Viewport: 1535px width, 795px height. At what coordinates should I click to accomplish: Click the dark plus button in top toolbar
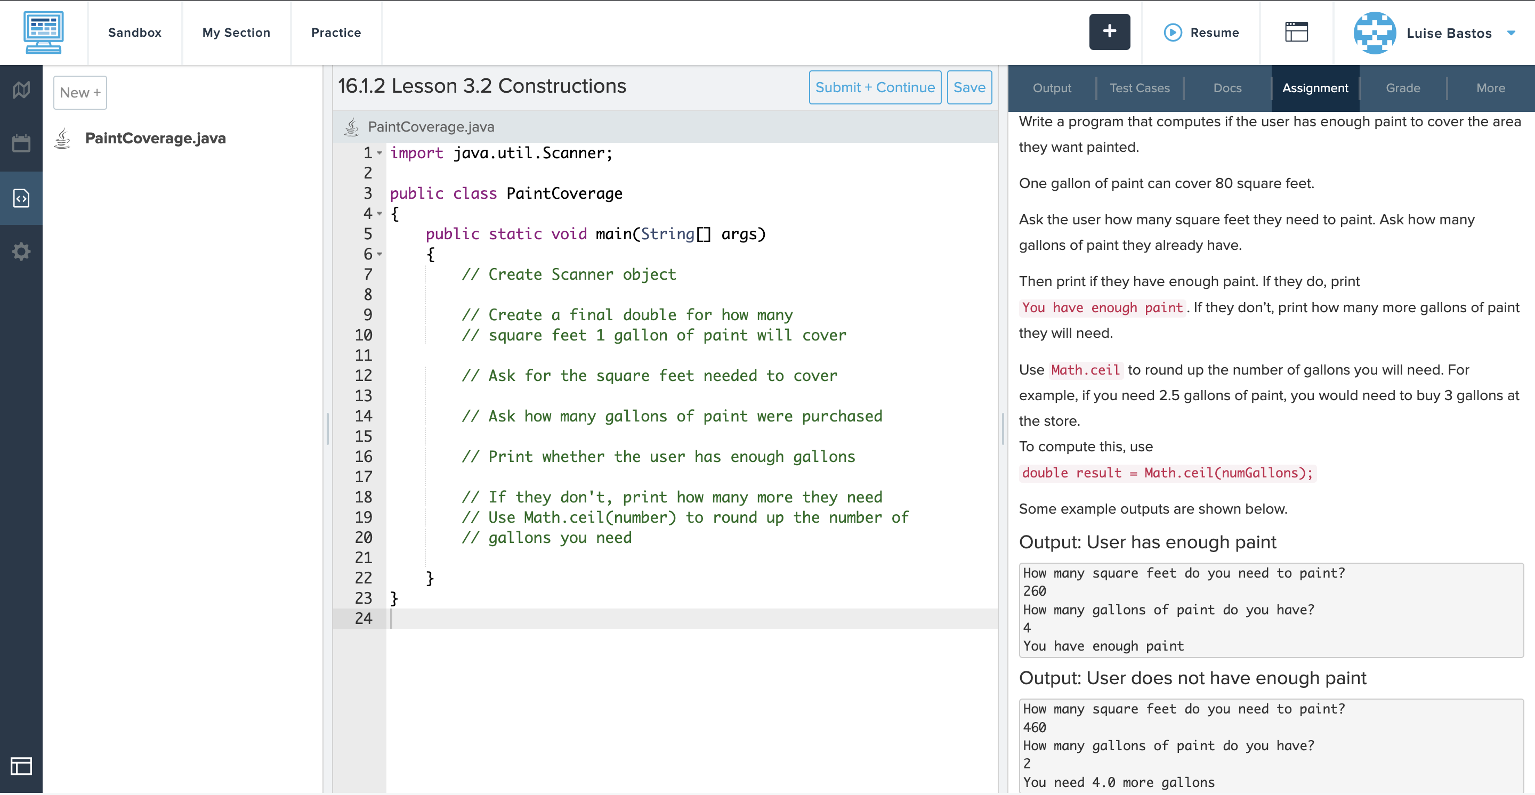pos(1109,31)
